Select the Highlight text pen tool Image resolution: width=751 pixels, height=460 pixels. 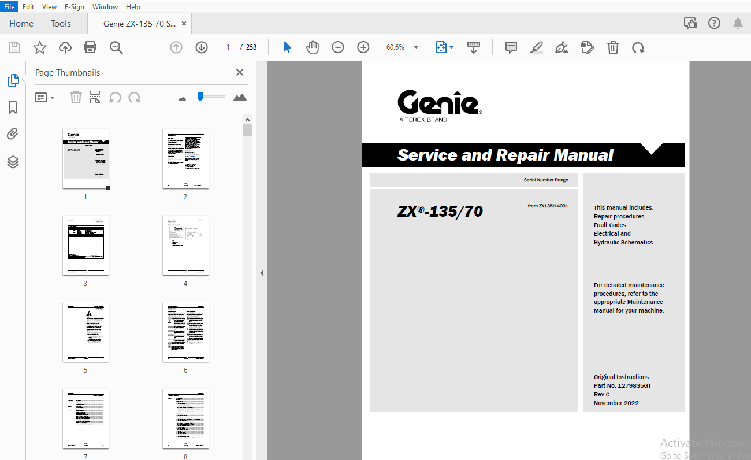coord(537,47)
